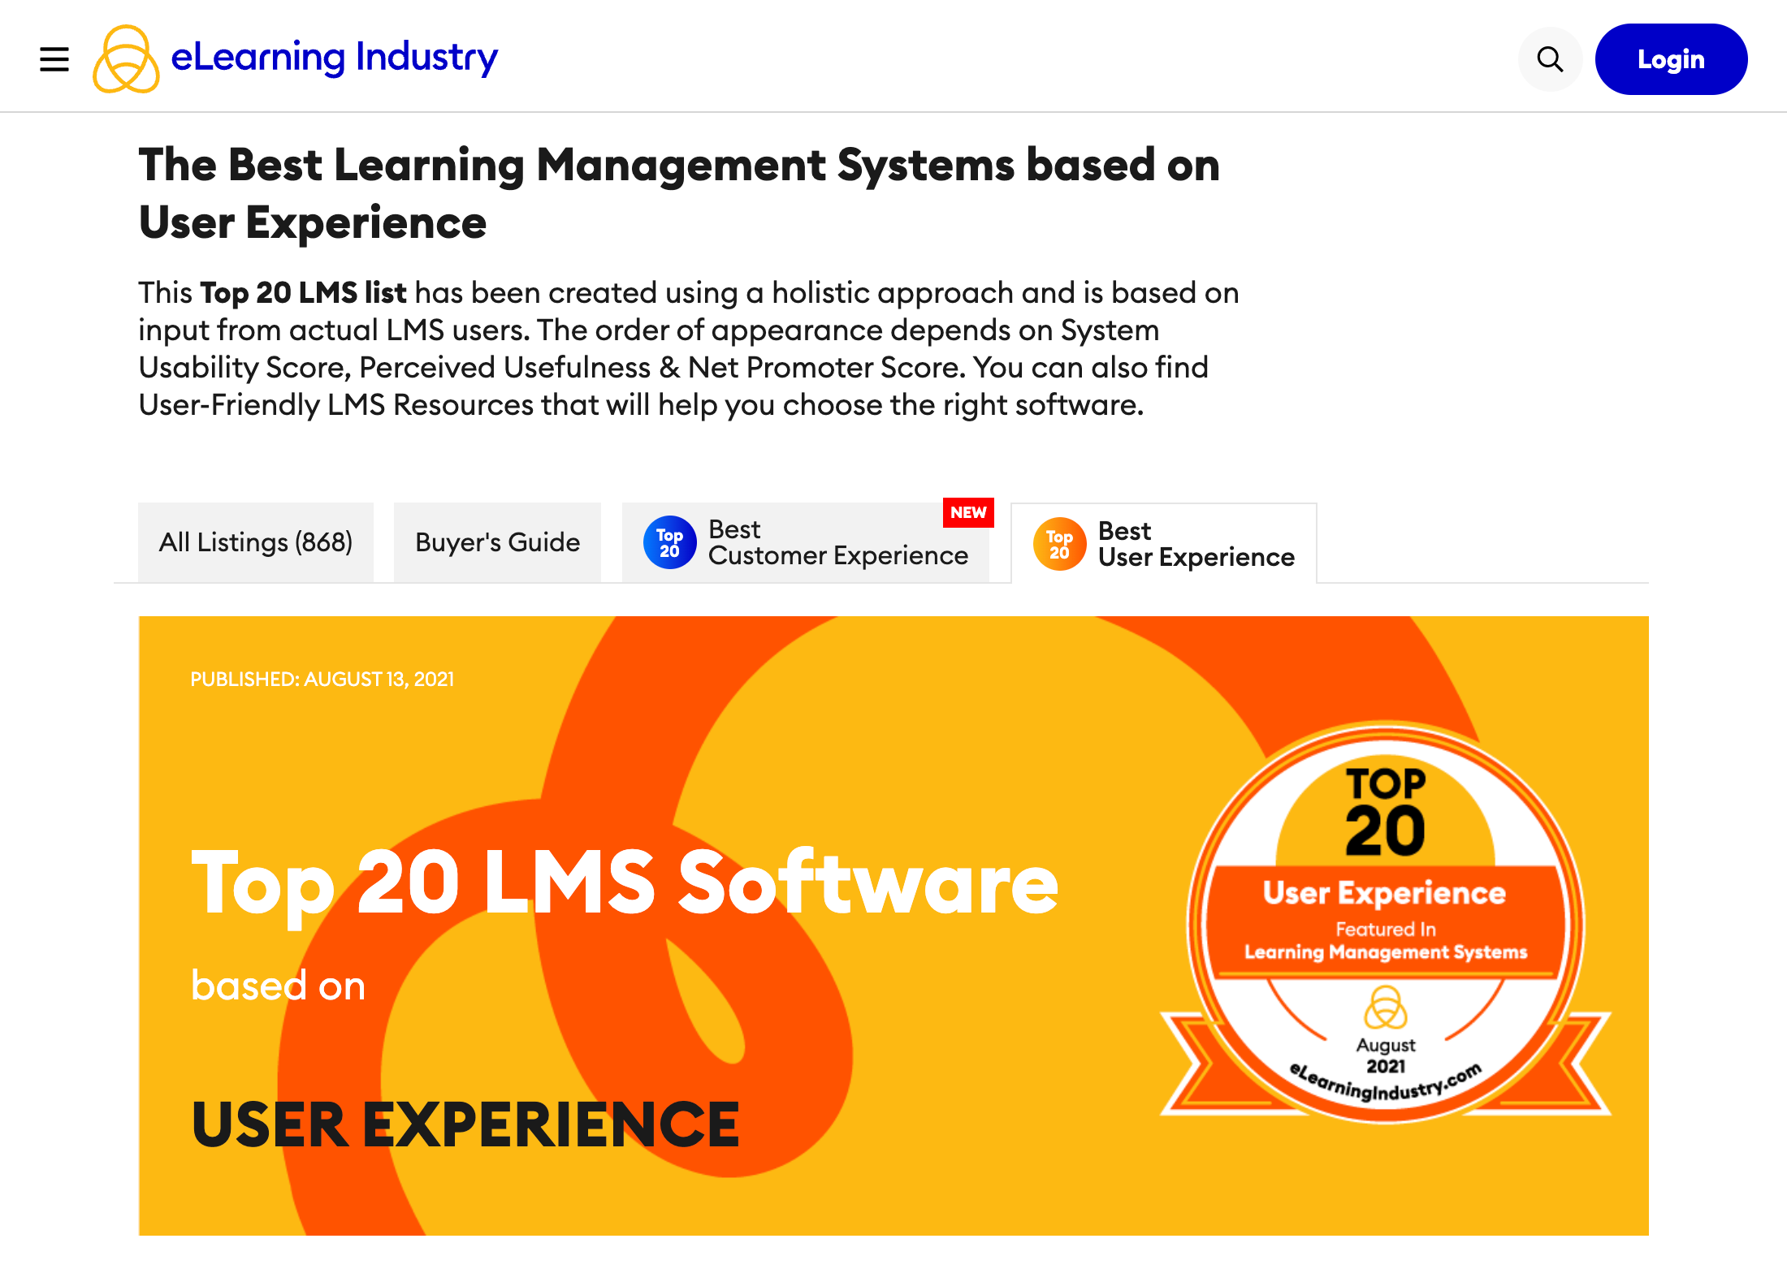
Task: Select Best User Experience tab
Action: 1164,543
